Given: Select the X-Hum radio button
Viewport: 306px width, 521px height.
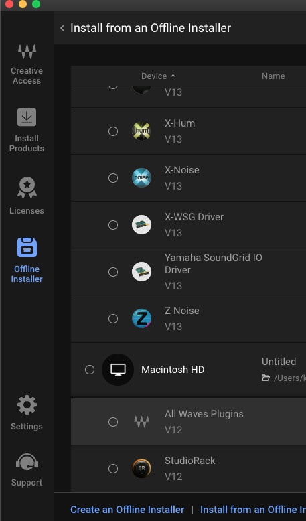Looking at the screenshot, I should click(x=113, y=131).
